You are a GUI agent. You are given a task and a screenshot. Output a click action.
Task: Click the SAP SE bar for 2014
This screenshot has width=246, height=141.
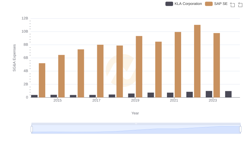click(42, 80)
